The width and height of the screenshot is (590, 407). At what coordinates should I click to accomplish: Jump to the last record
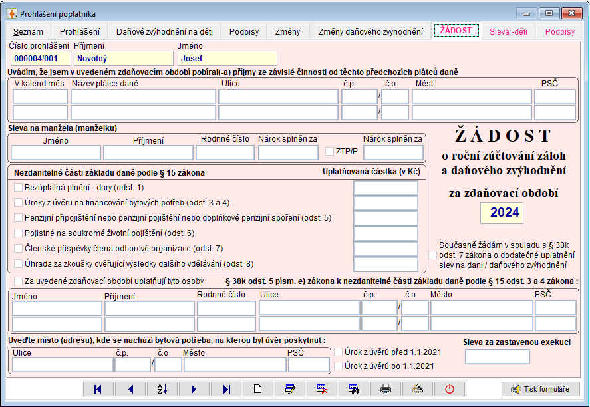coord(226,389)
